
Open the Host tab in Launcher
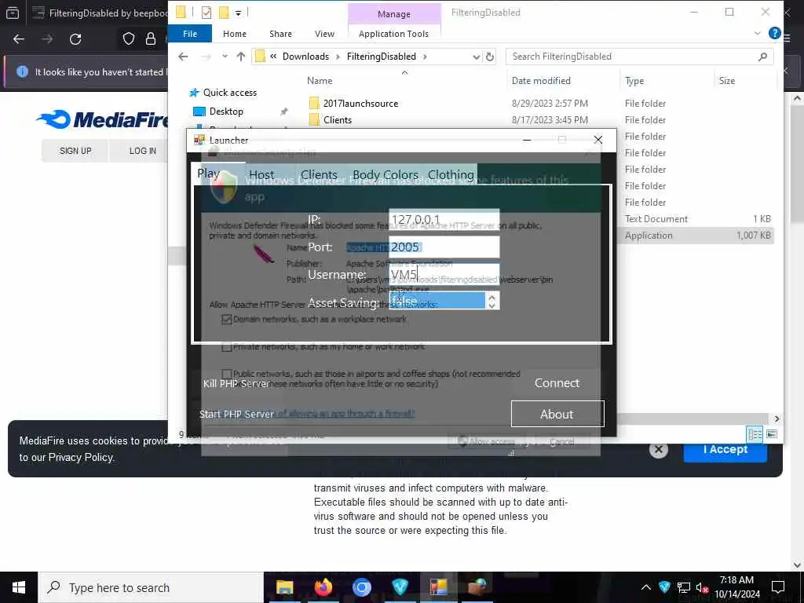tap(261, 174)
